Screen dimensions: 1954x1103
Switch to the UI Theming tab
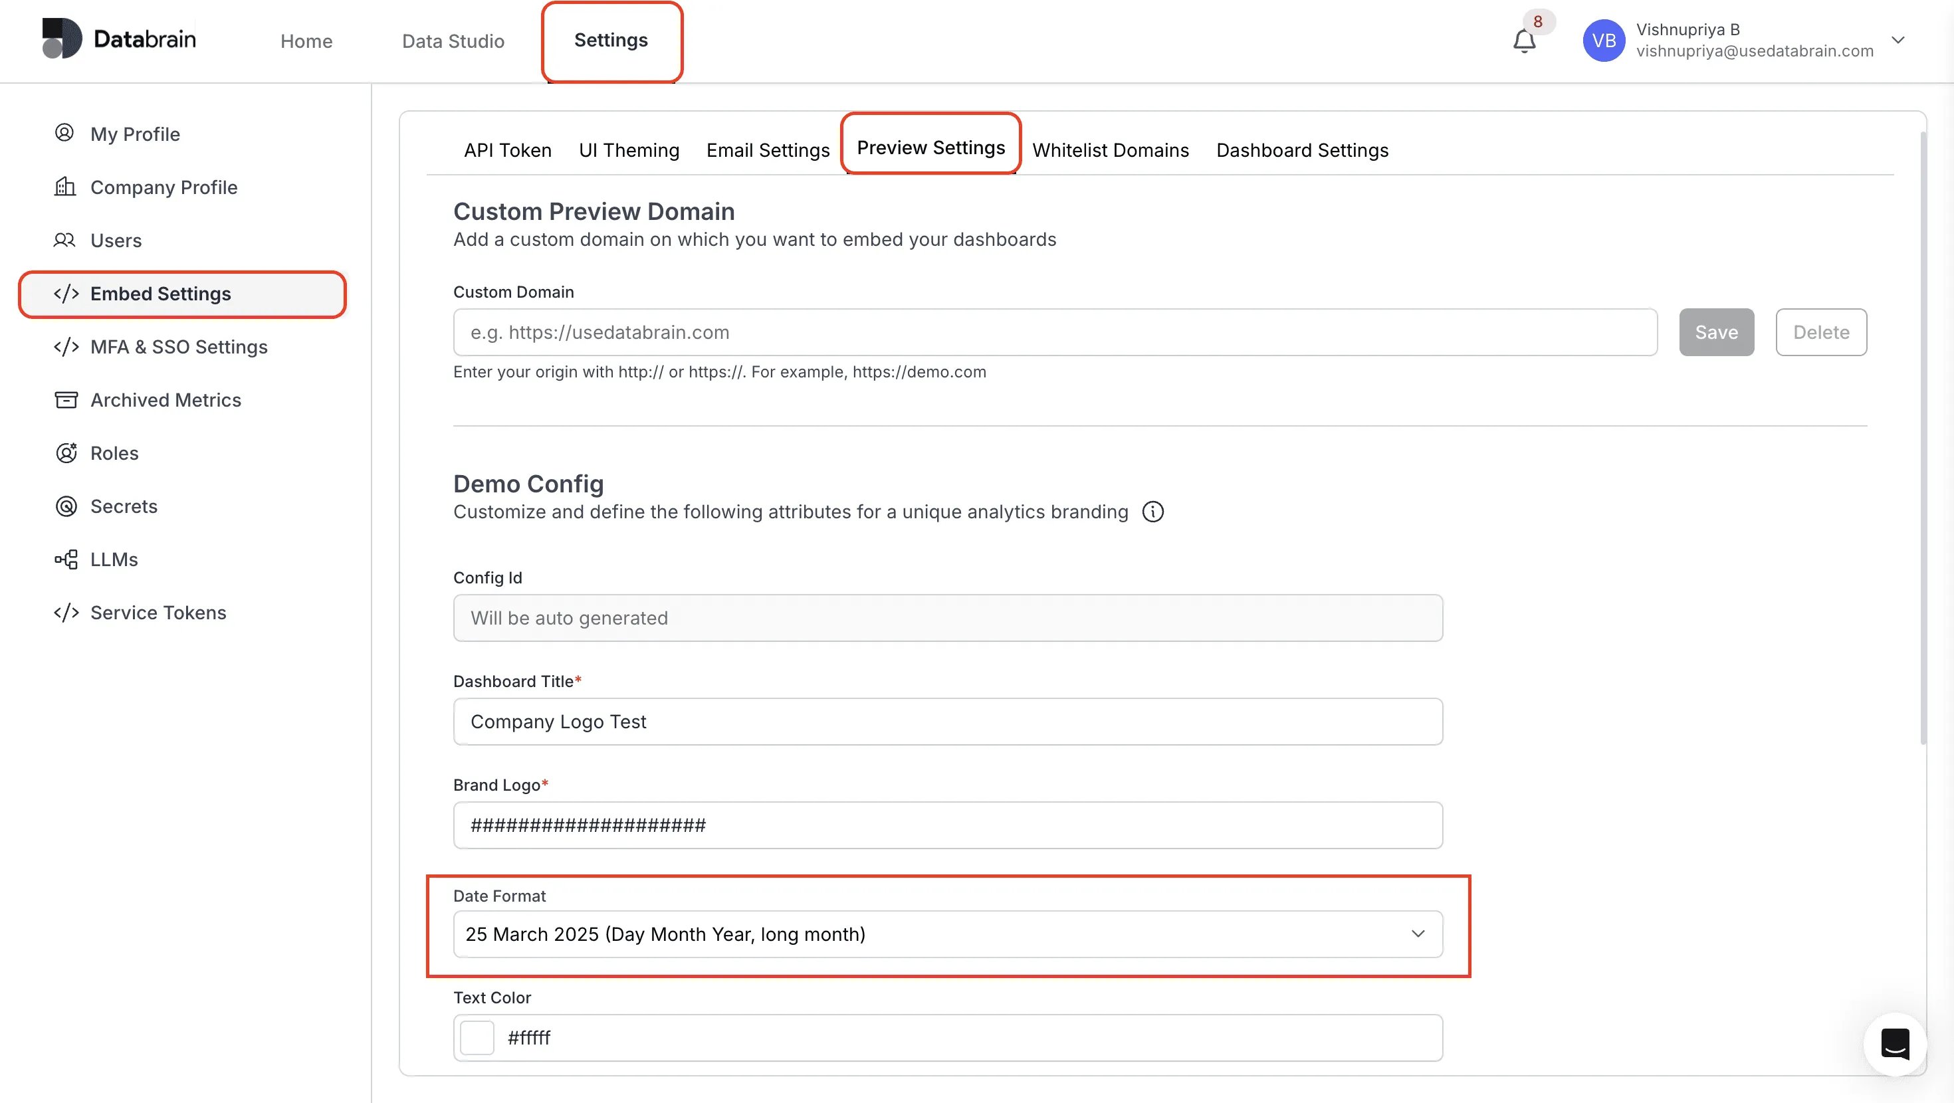(x=629, y=150)
